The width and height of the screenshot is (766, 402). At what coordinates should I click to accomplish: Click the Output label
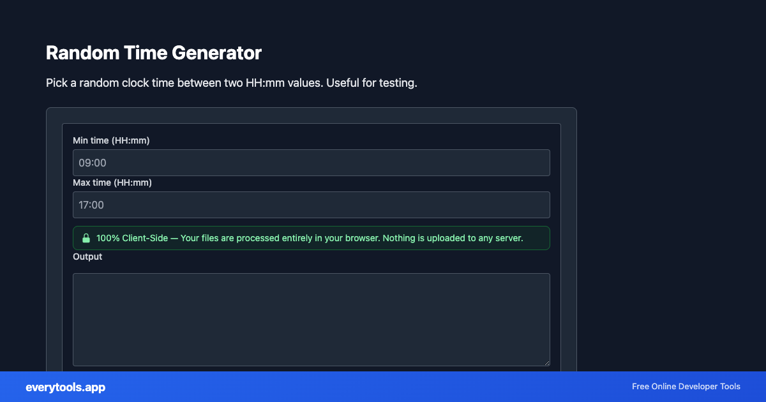(87, 256)
